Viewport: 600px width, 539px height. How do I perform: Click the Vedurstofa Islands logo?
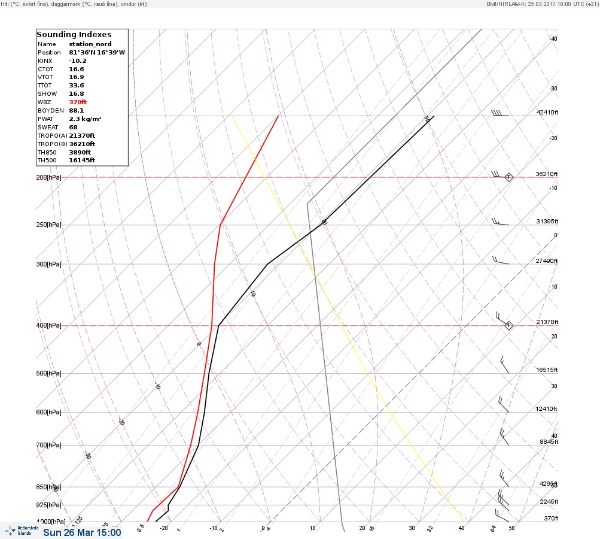pyautogui.click(x=22, y=531)
